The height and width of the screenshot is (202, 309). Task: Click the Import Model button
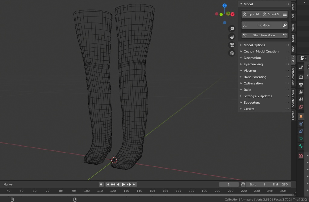[x=251, y=14]
